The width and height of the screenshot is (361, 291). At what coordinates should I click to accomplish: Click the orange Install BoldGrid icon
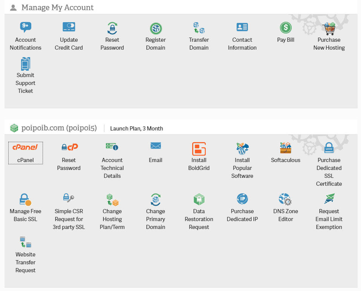[199, 149]
